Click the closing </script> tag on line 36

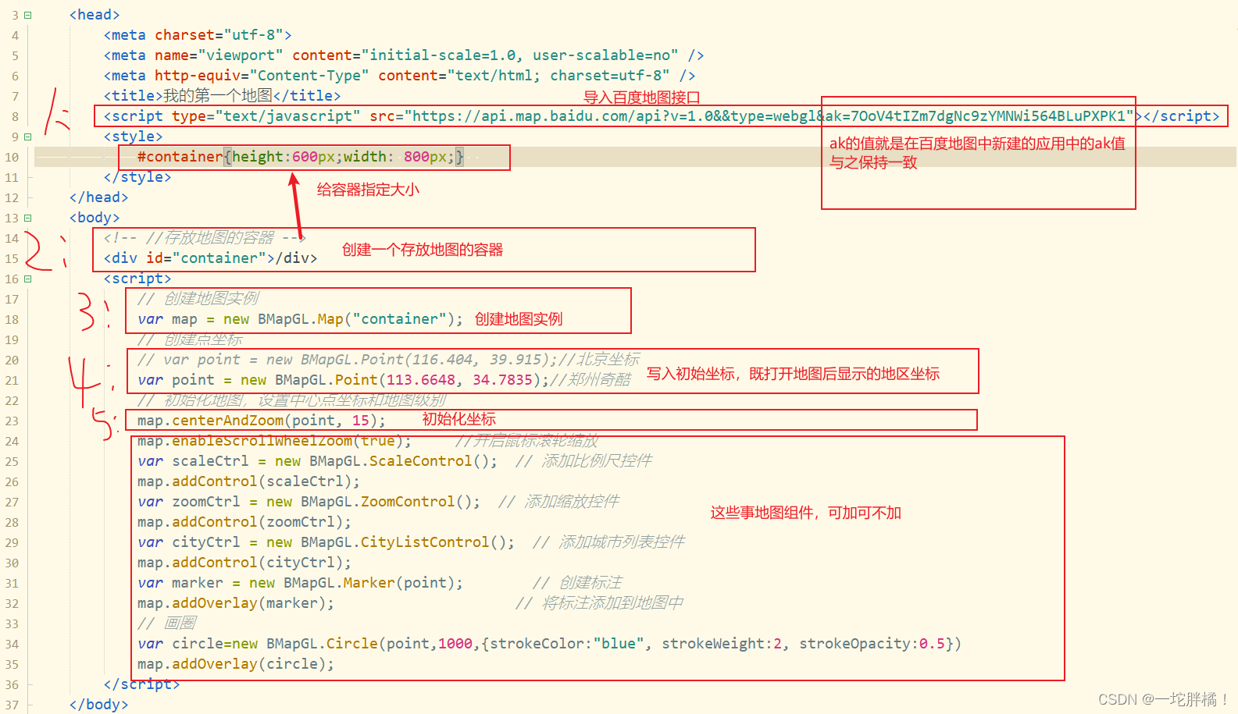(141, 684)
